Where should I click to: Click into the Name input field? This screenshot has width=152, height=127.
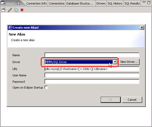point(92,55)
